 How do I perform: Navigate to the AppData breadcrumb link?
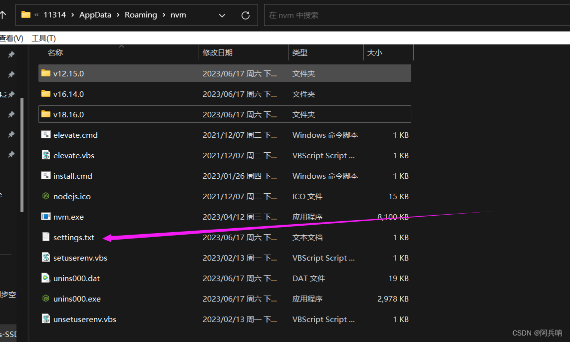click(x=95, y=14)
